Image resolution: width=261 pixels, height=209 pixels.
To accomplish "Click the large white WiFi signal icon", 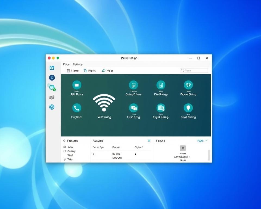I will pyautogui.click(x=104, y=103).
